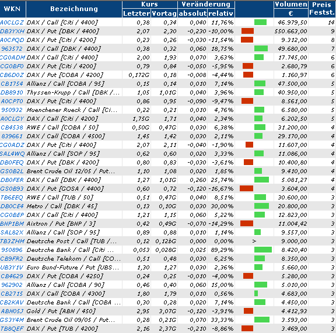Open WKN link GS3Y4M
The height and width of the screenshot is (333, 336).
(x=12, y=320)
